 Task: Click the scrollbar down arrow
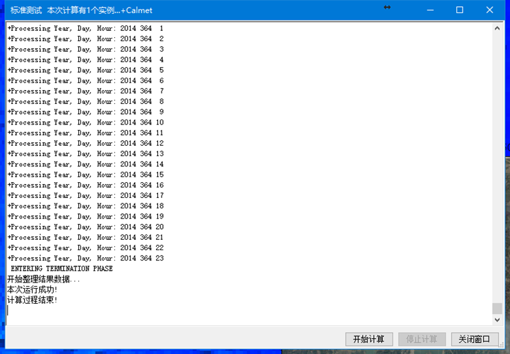click(x=497, y=320)
